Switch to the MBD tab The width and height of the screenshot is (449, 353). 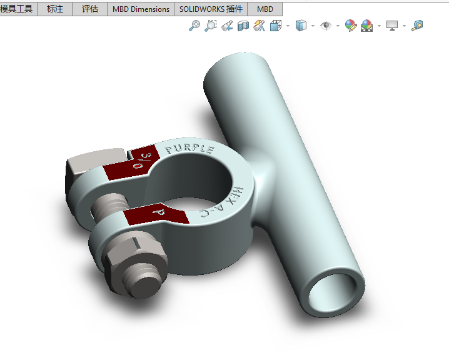[x=265, y=9]
